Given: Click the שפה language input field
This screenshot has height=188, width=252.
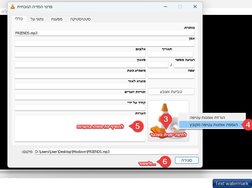Looking at the screenshot, I should click(171, 76).
